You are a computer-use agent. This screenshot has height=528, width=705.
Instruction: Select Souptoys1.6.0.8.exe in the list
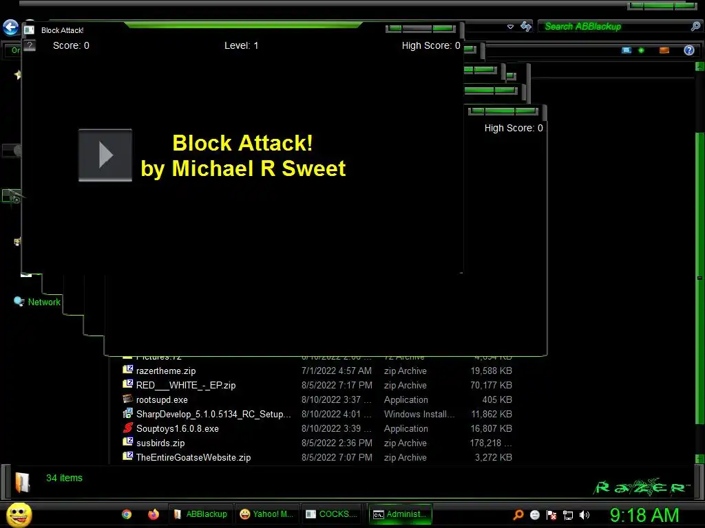tap(177, 428)
